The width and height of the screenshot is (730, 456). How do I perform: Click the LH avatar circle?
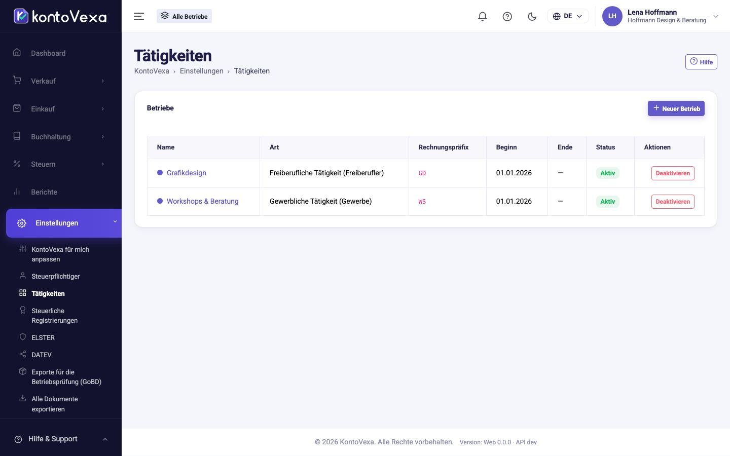[612, 16]
